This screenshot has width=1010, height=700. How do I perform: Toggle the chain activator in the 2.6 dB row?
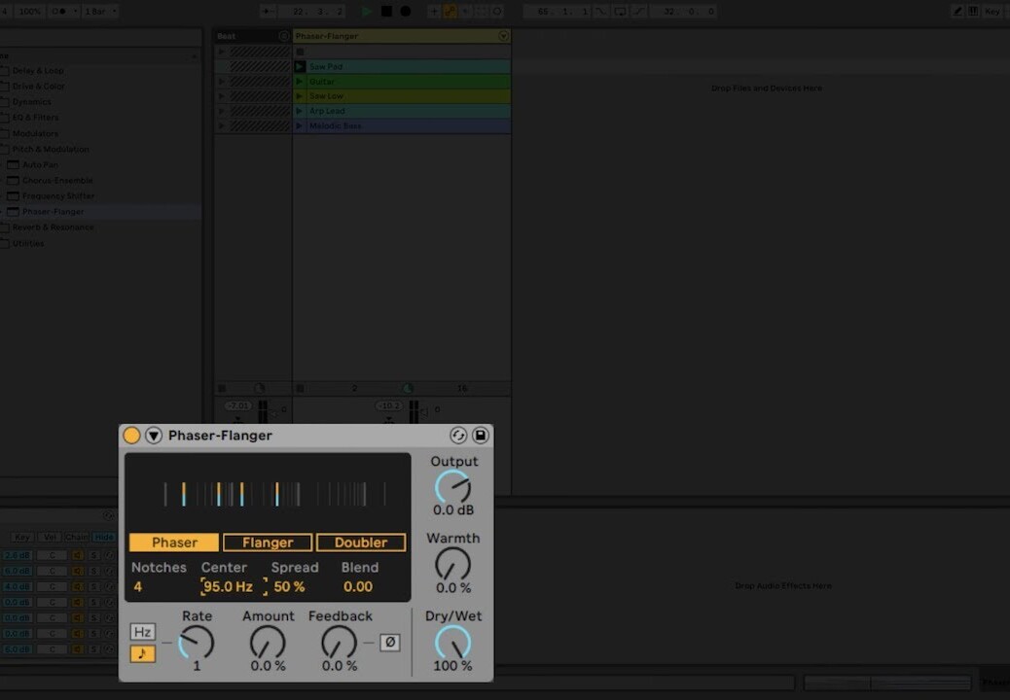[x=77, y=555]
